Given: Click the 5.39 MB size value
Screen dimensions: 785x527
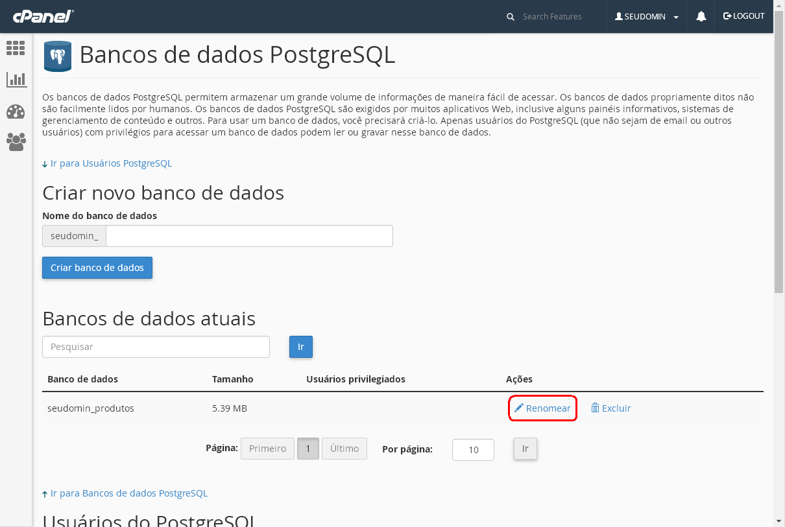Looking at the screenshot, I should (230, 408).
